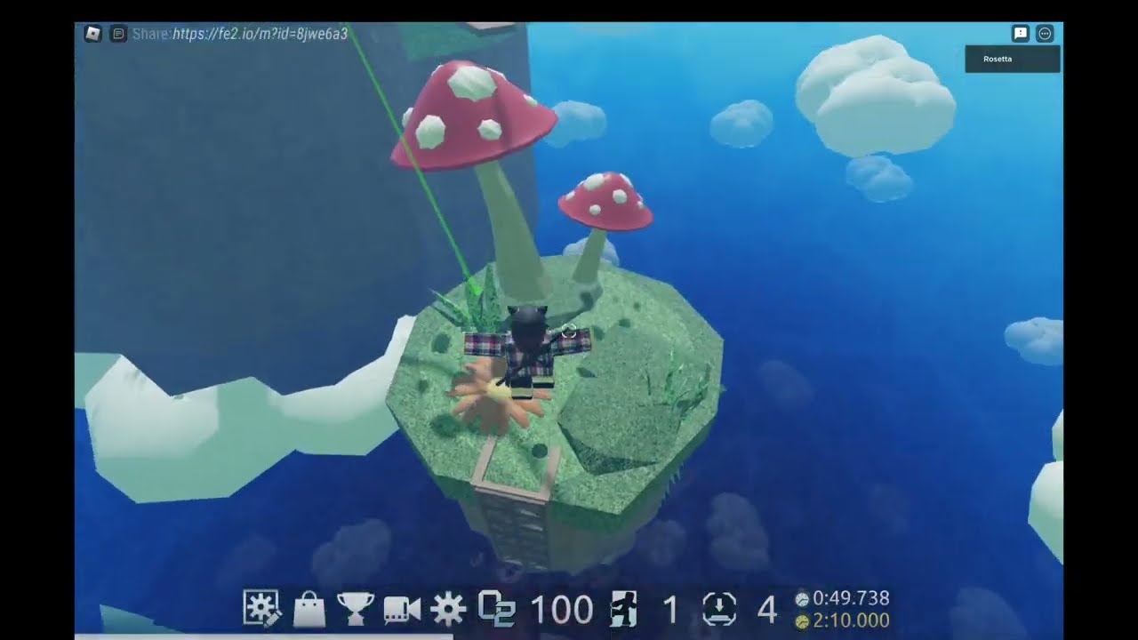Click the count 4 beside the tray icon
The height and width of the screenshot is (640, 1138).
click(766, 611)
